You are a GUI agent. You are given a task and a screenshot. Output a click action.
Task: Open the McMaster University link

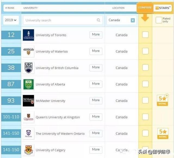(x=51, y=101)
